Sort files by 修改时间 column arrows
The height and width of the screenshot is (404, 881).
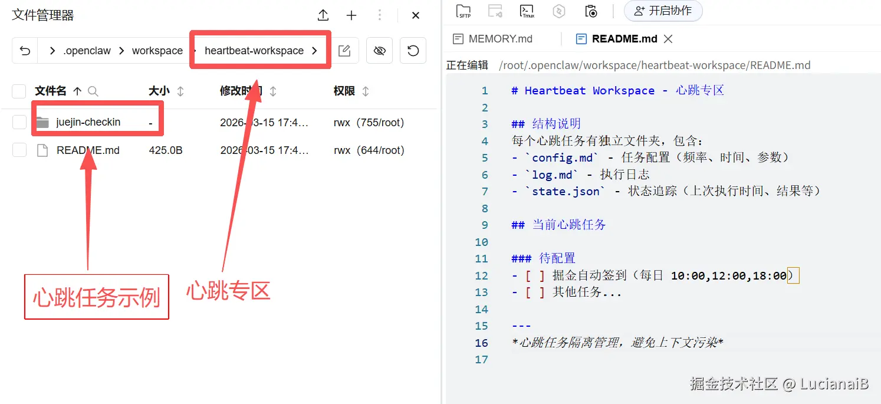tap(273, 91)
